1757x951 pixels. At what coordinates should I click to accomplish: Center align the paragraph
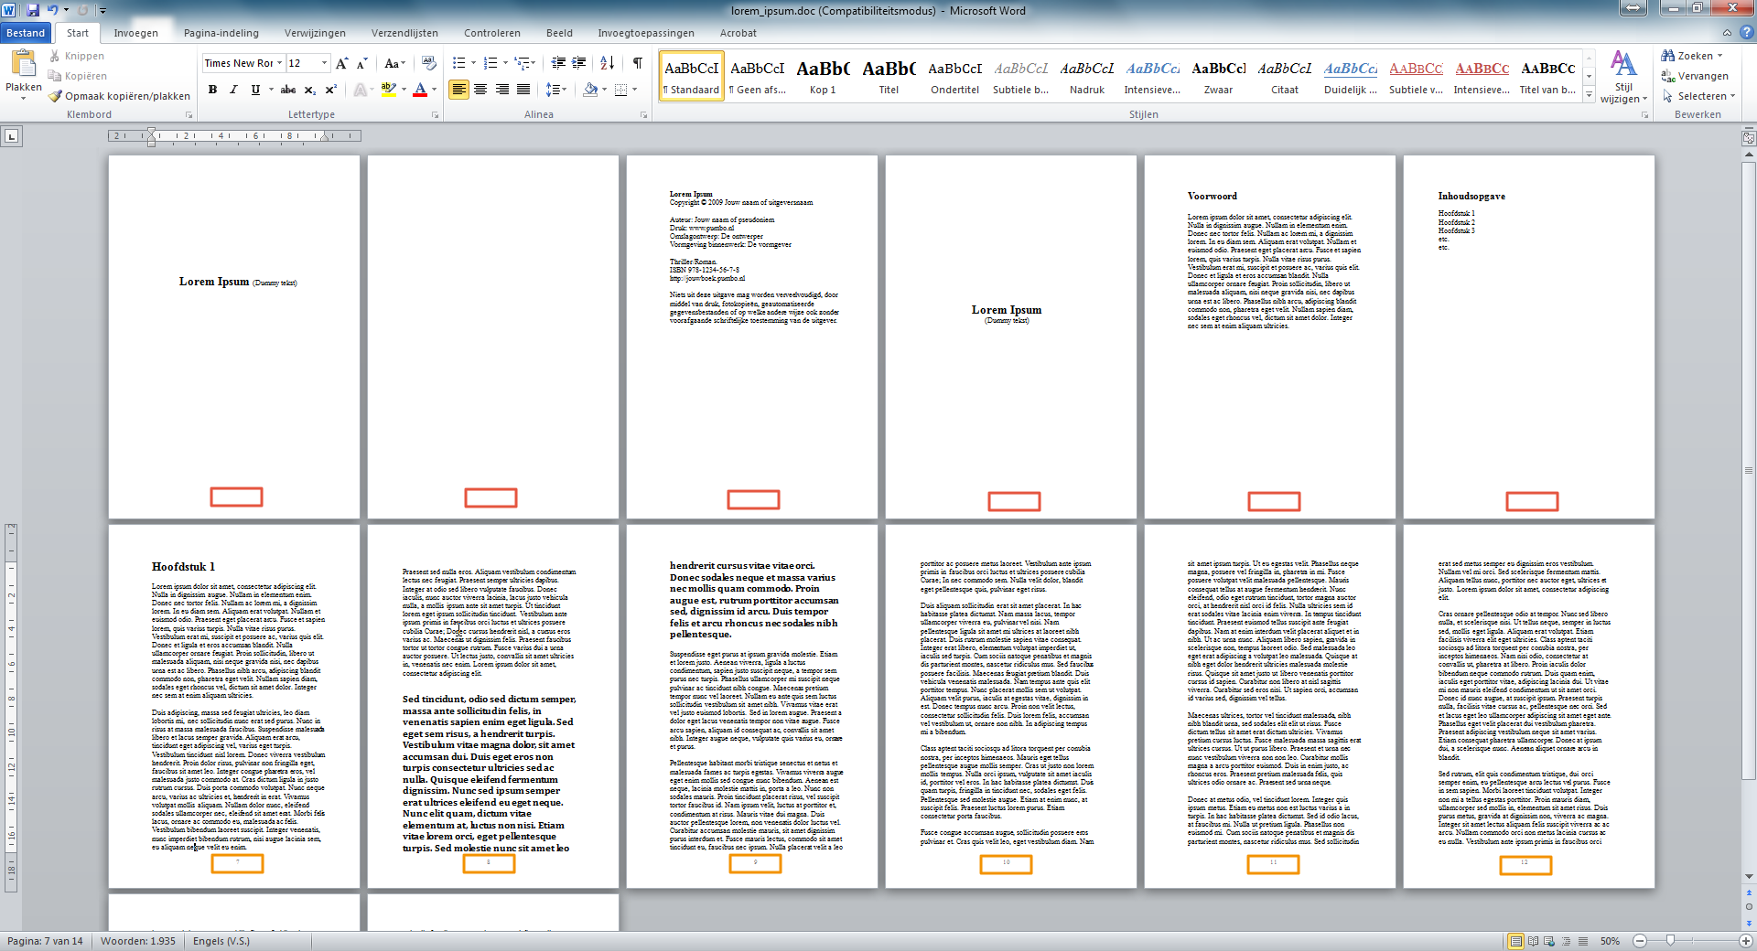point(480,90)
